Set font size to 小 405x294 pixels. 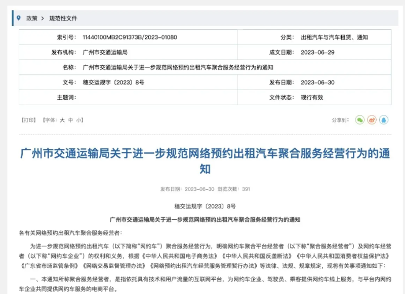[x=78, y=120]
